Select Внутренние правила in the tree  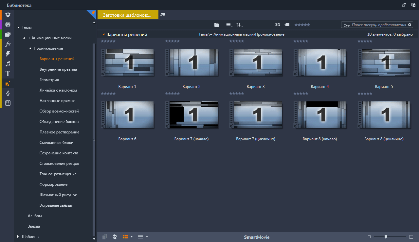pyautogui.click(x=58, y=69)
